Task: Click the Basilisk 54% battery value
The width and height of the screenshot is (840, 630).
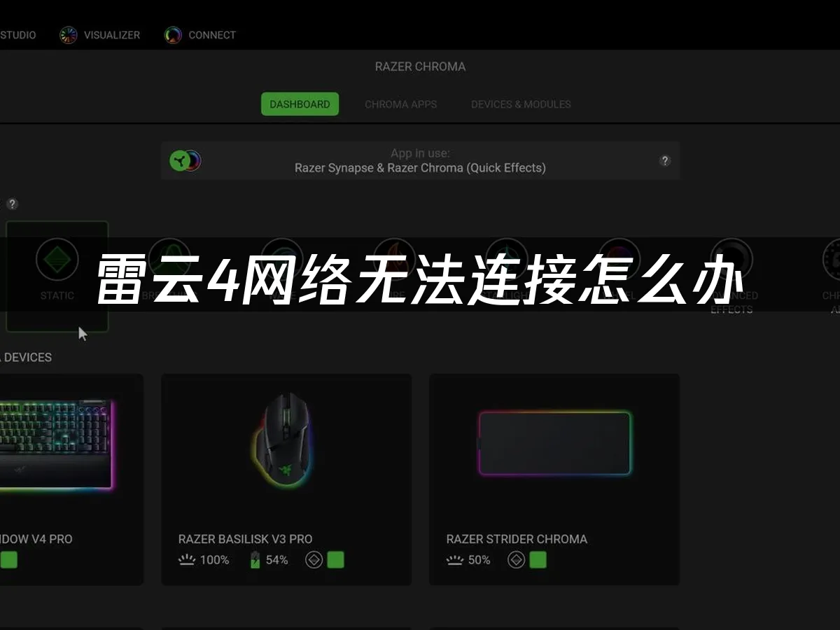Action: click(x=276, y=560)
